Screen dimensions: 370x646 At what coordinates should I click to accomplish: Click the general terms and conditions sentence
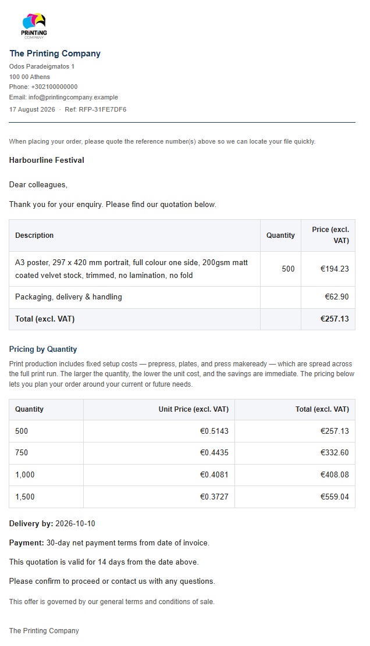pos(112,602)
